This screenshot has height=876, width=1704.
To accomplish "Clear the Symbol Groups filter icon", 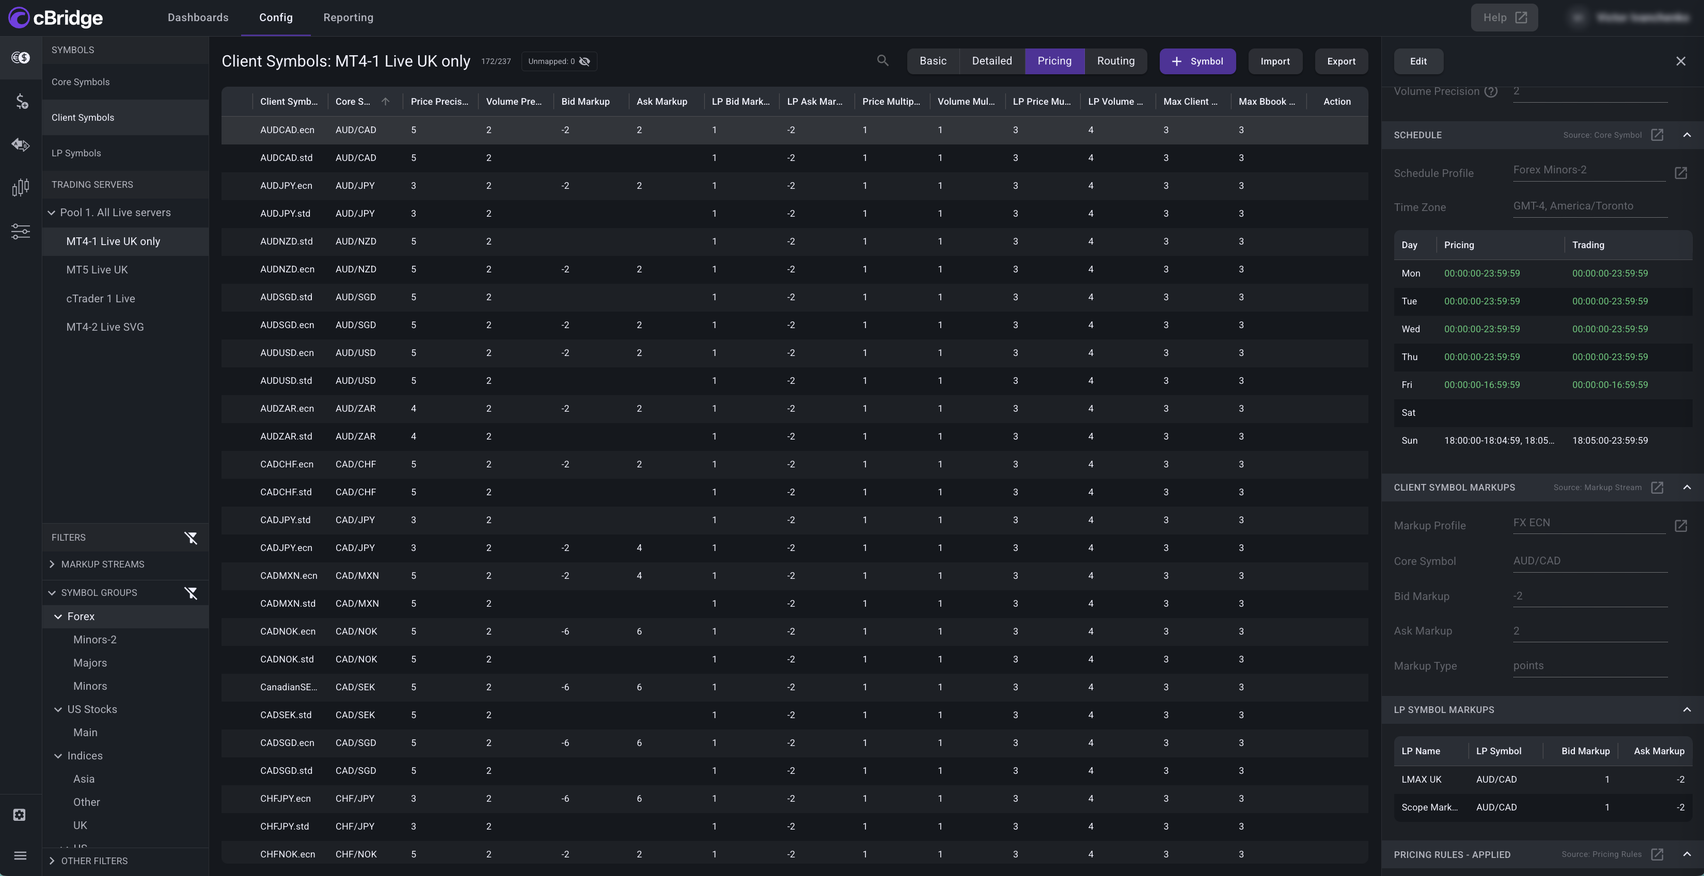I will (x=191, y=593).
